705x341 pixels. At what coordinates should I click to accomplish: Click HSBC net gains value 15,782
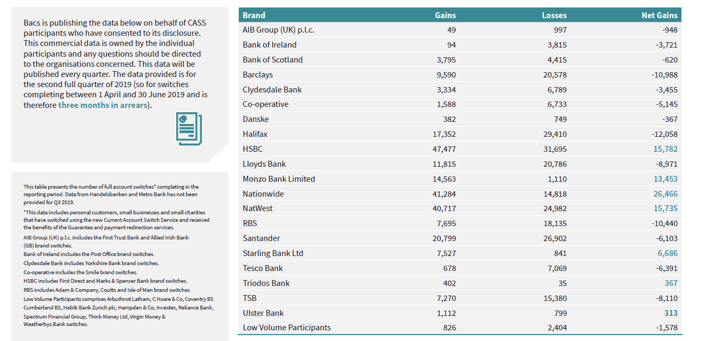click(665, 149)
